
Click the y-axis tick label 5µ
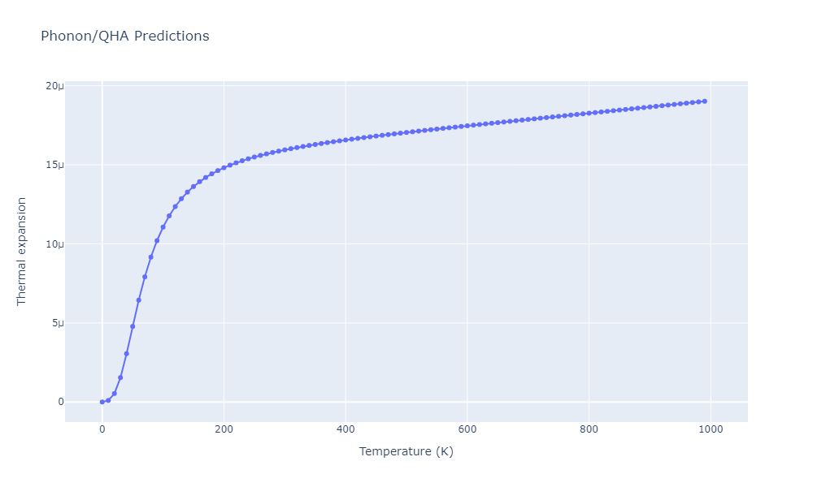pyautogui.click(x=57, y=323)
